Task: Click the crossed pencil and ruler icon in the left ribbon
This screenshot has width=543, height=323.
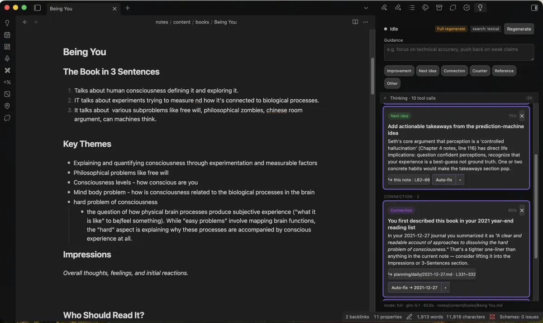Action: point(7,70)
